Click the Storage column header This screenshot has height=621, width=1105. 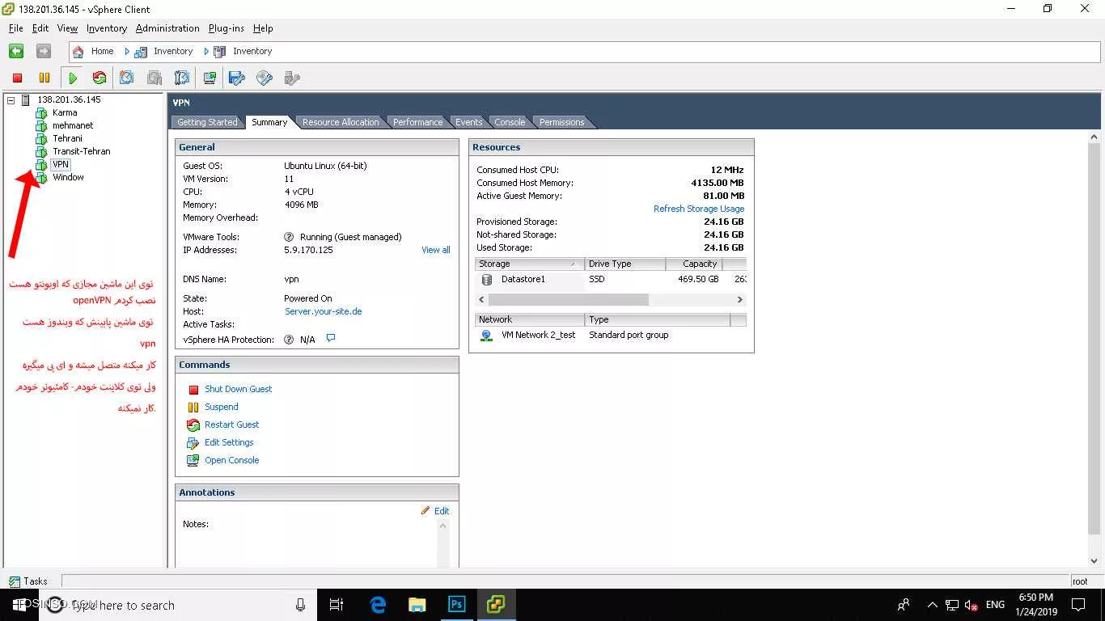(x=530, y=264)
